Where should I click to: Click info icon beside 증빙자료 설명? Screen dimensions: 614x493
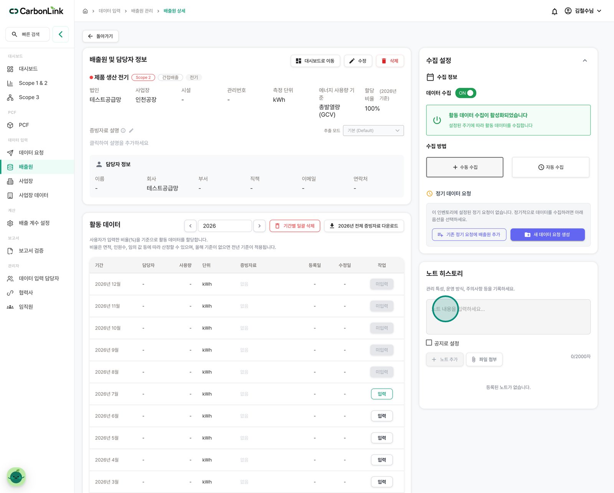(x=123, y=130)
